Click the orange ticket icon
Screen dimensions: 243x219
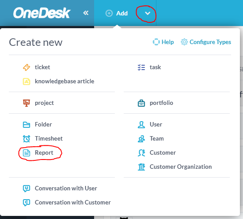coord(27,67)
